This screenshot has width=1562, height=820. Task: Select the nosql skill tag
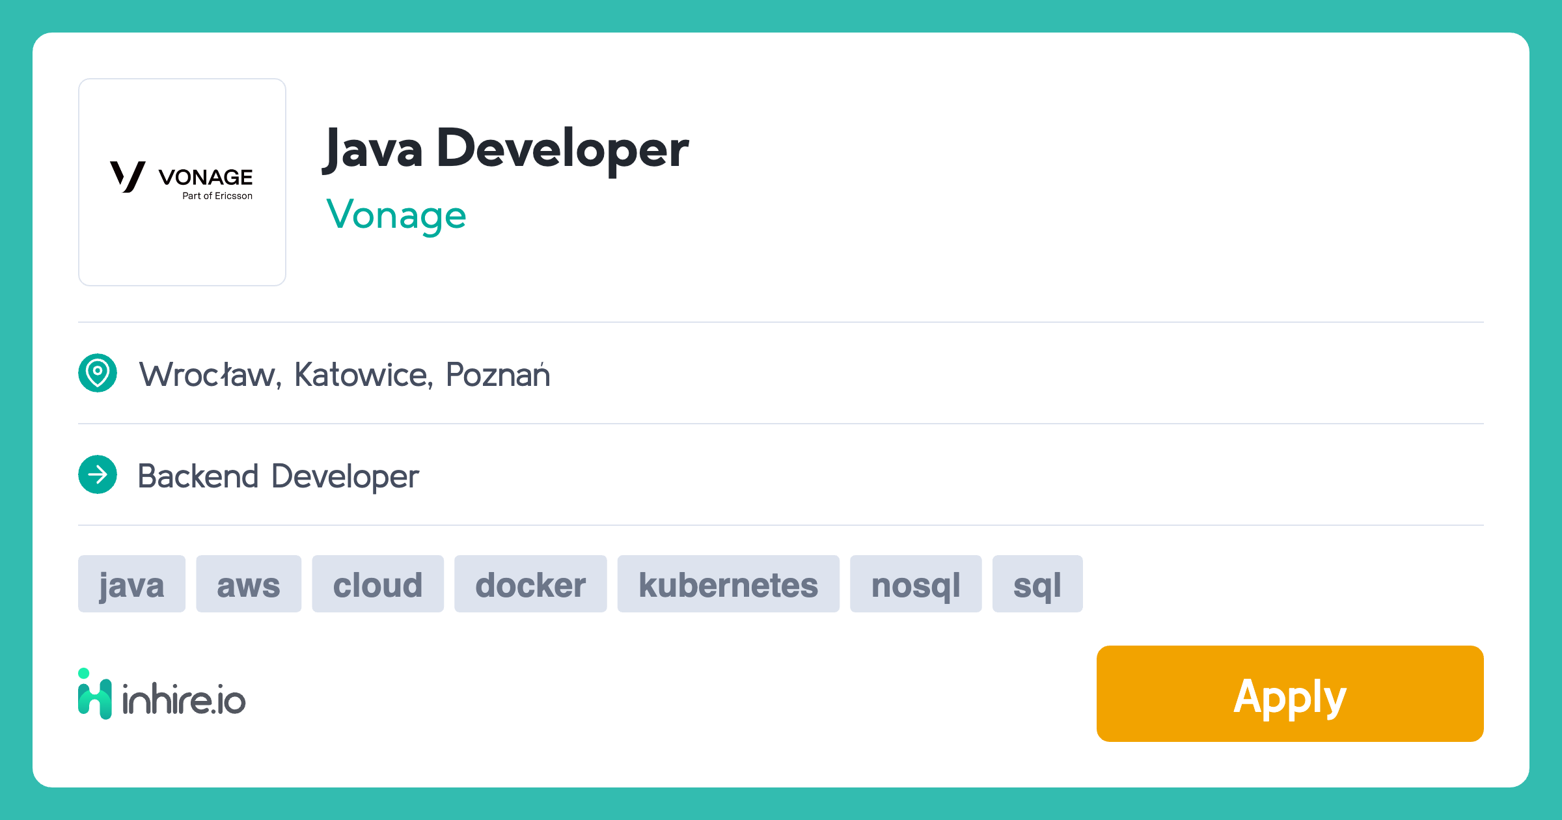coord(916,584)
